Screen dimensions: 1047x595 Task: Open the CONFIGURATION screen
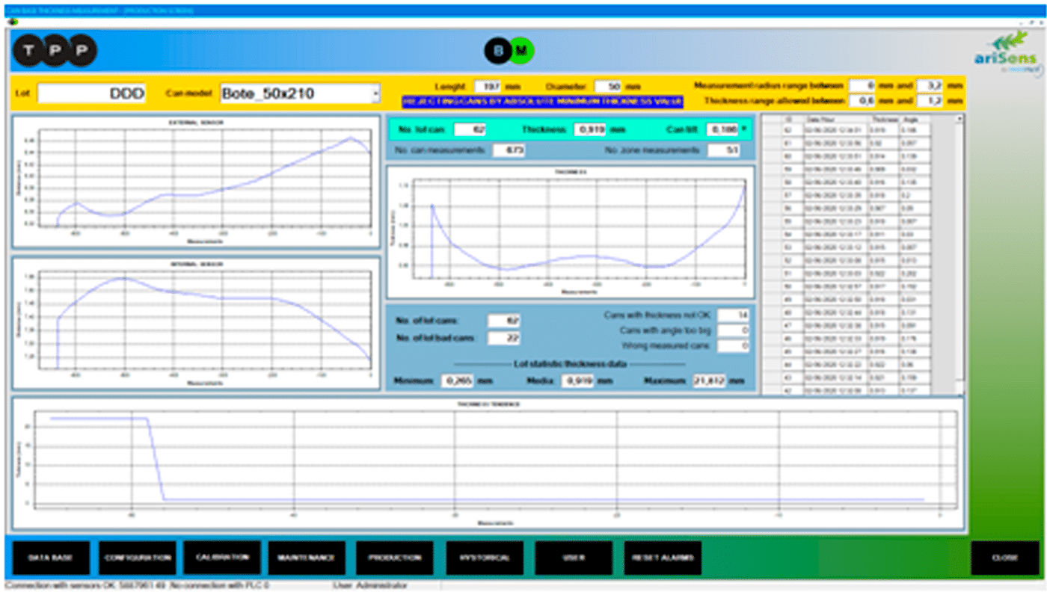click(138, 558)
